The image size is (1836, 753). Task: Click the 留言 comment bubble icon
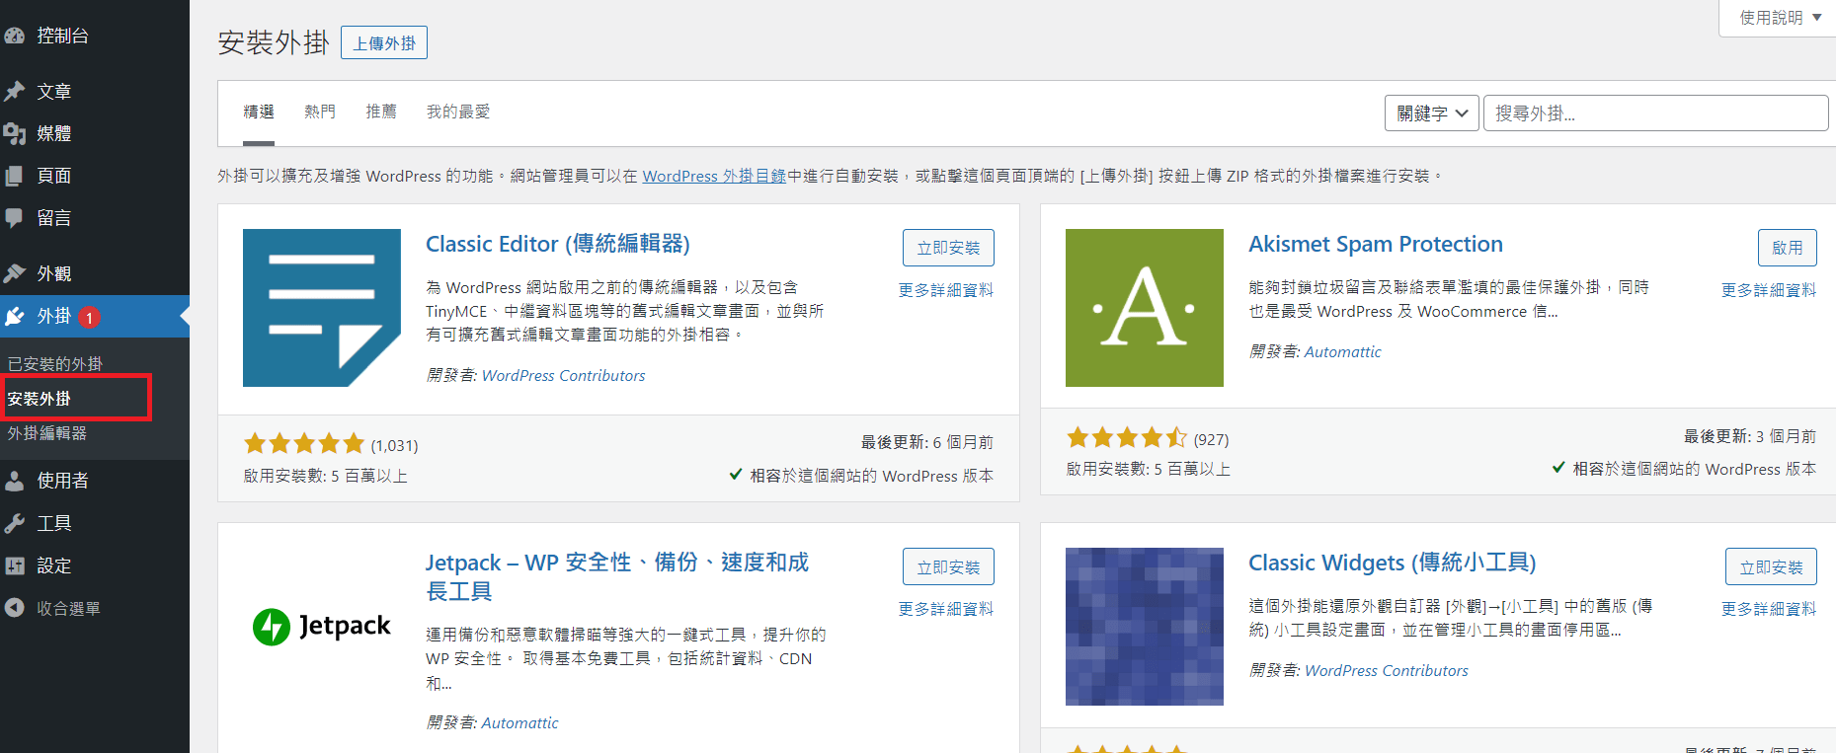pos(15,218)
